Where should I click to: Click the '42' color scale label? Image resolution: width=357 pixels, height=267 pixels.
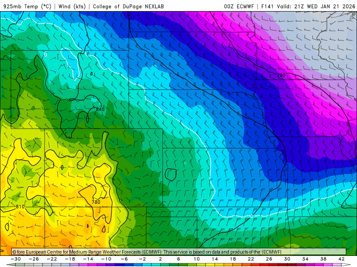click(341, 259)
